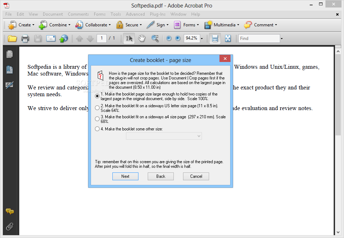This screenshot has width=344, height=238.
Task: Open the zoom percentage dropdown arrow
Action: tap(202, 39)
